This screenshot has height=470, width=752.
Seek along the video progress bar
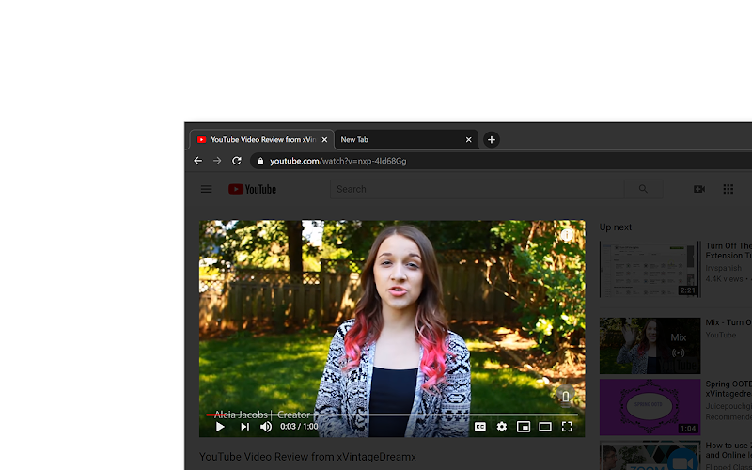[392, 415]
